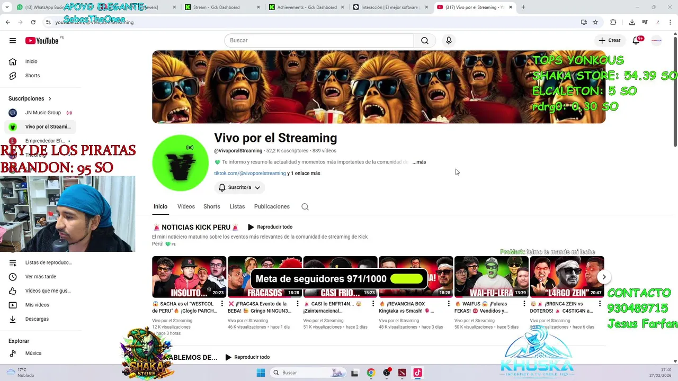The image size is (678, 381).
Task: Play all of the second ABLEMOS DE shelf
Action: (247, 357)
